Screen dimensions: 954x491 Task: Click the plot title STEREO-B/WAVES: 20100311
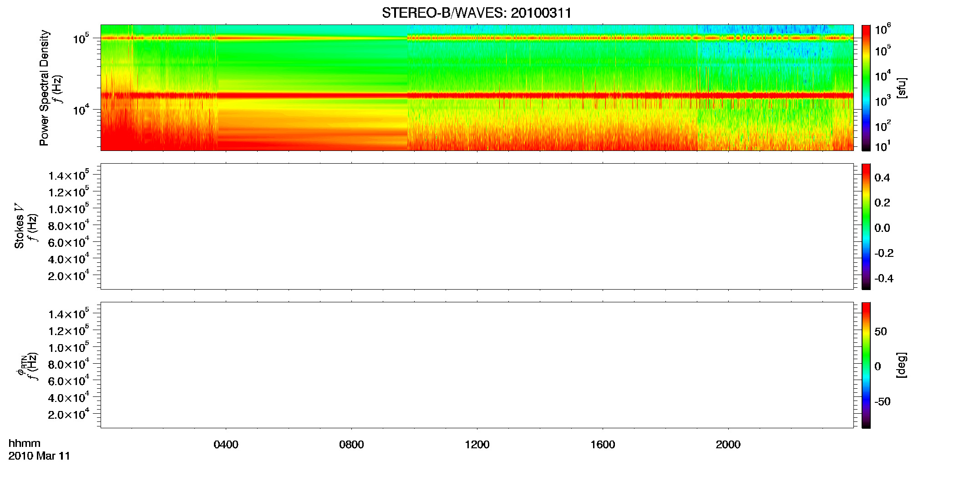[x=477, y=13]
